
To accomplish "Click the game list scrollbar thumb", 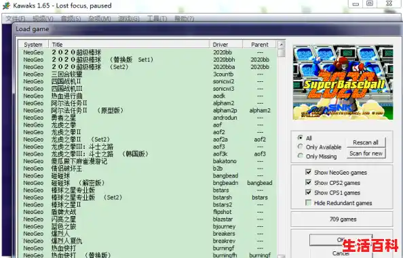I will (282, 53).
